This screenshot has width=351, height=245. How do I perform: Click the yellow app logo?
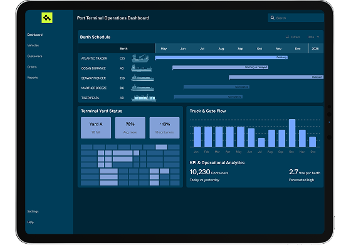[x=47, y=18]
